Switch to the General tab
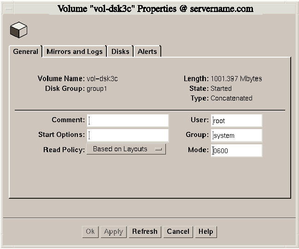The image size is (299, 249). coord(26,52)
